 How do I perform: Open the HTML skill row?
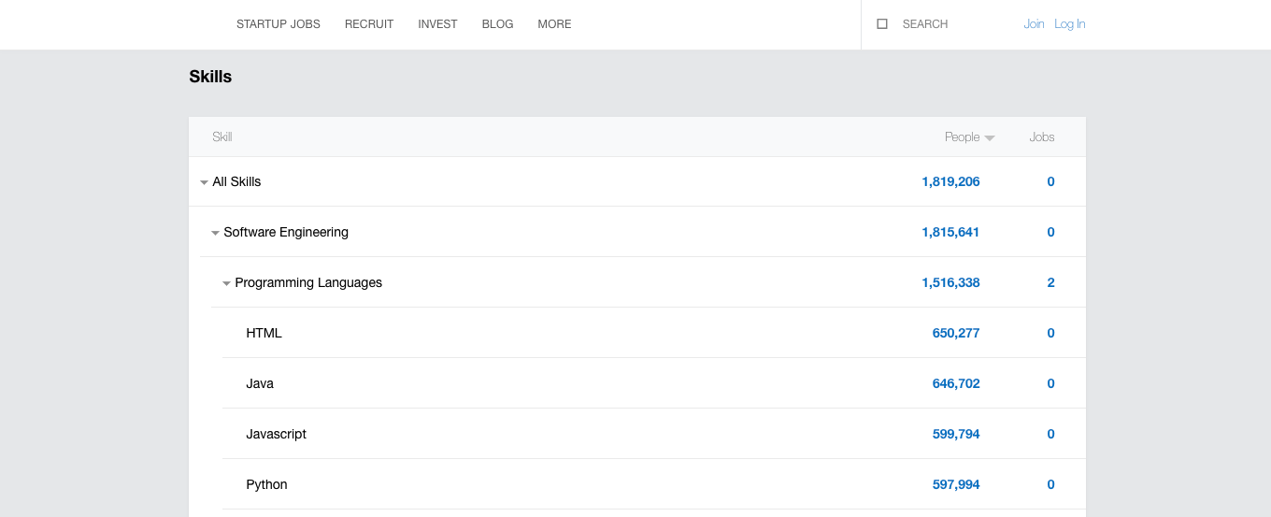[x=654, y=333]
